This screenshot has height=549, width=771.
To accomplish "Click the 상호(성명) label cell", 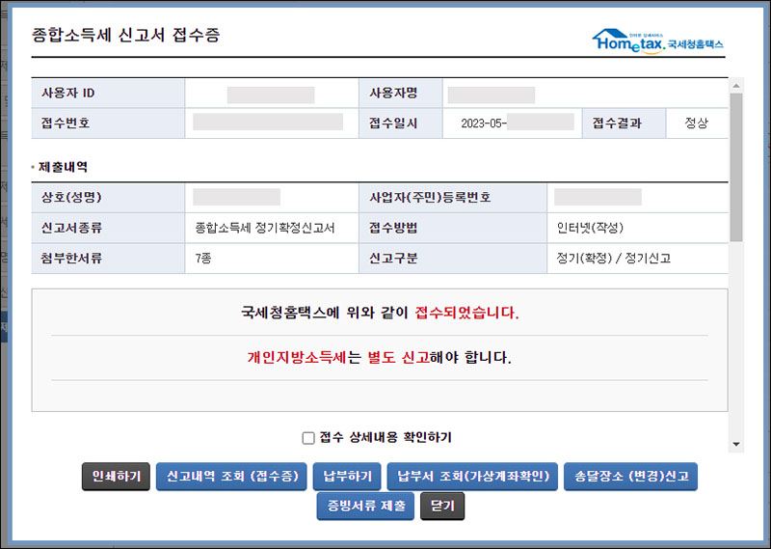I will [108, 198].
